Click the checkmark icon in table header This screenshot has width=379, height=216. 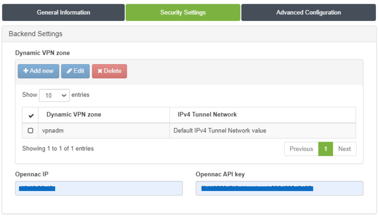click(x=31, y=115)
